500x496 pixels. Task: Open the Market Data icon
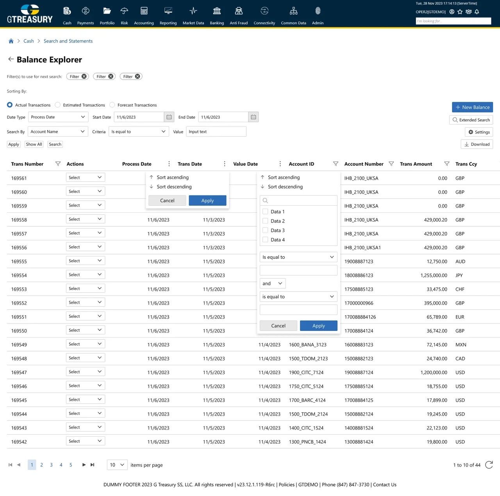(x=193, y=11)
